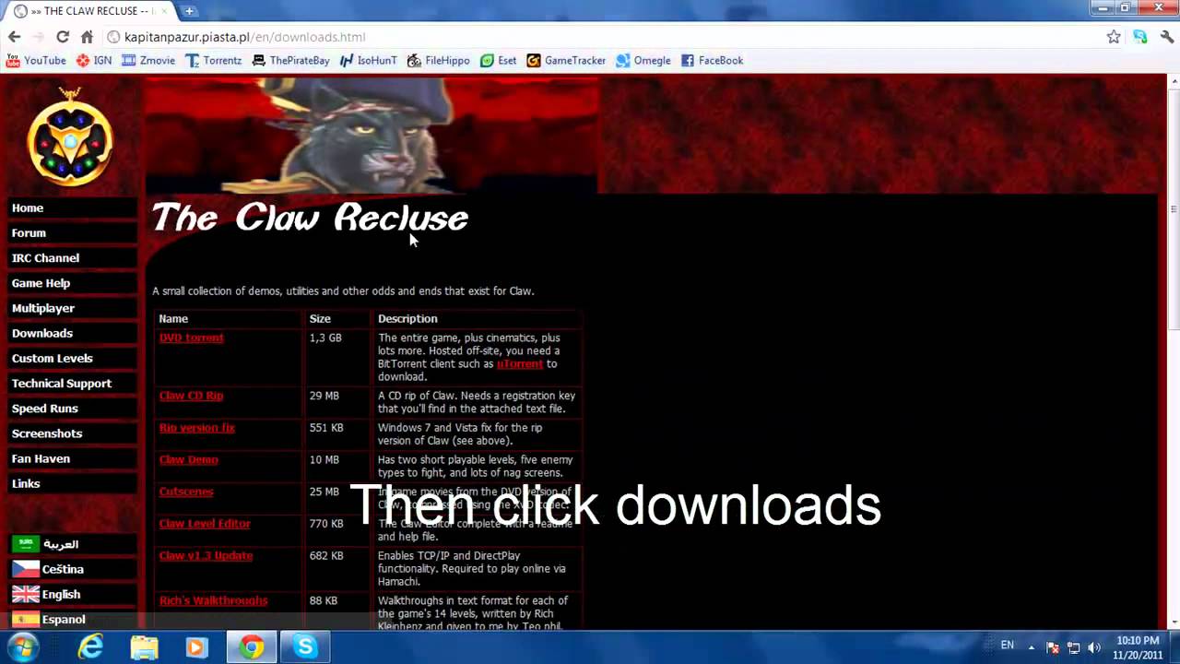Open the Eset bookmark
The width and height of the screenshot is (1180, 664).
click(498, 60)
